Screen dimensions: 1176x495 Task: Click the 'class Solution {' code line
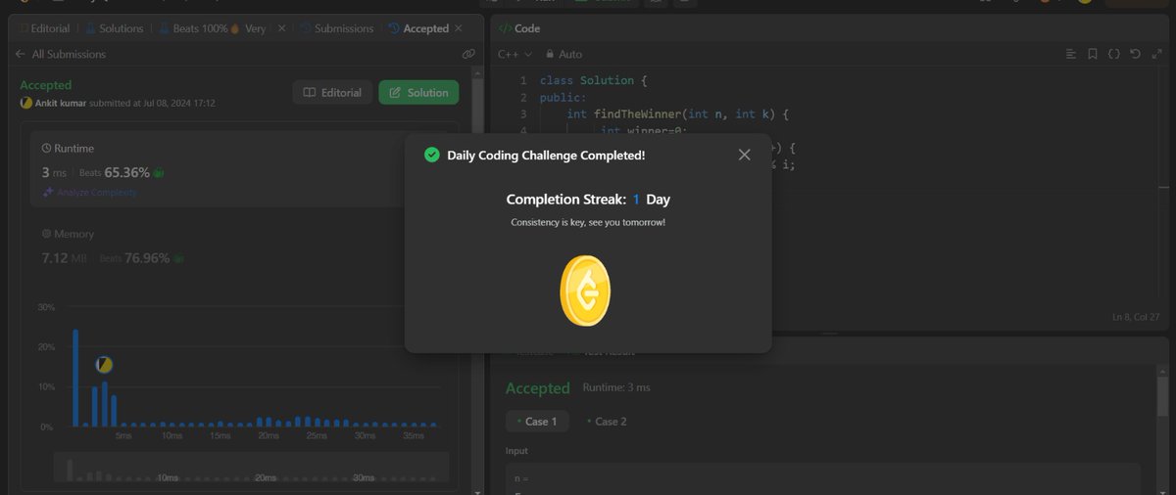tap(593, 80)
